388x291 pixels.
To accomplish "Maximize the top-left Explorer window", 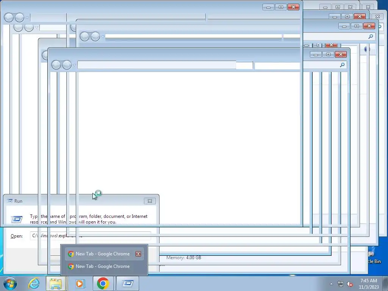I will (281, 7).
